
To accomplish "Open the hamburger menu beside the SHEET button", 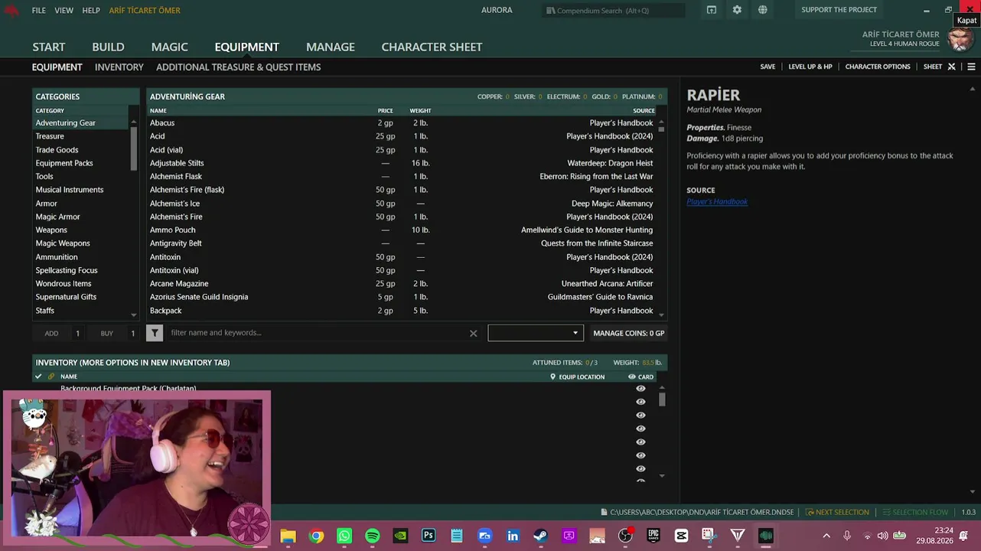I will click(x=971, y=67).
